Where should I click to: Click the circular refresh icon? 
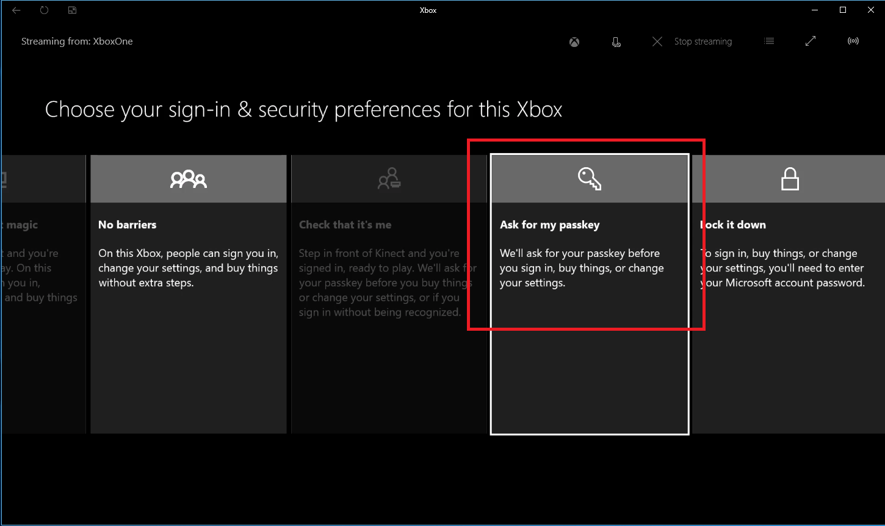pyautogui.click(x=45, y=10)
